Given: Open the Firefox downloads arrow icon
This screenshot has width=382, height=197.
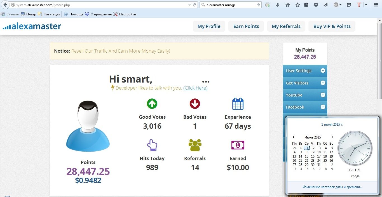Looking at the screenshot, I should pos(278,5).
